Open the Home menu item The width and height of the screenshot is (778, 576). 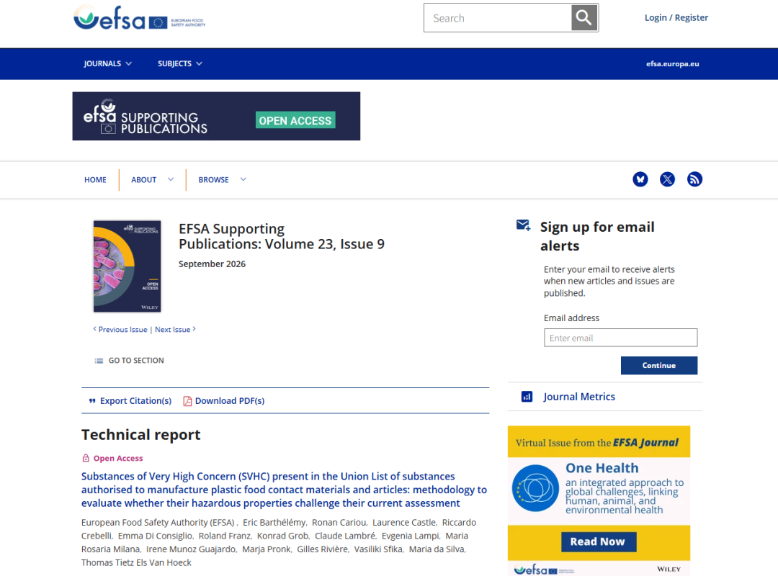pos(95,179)
